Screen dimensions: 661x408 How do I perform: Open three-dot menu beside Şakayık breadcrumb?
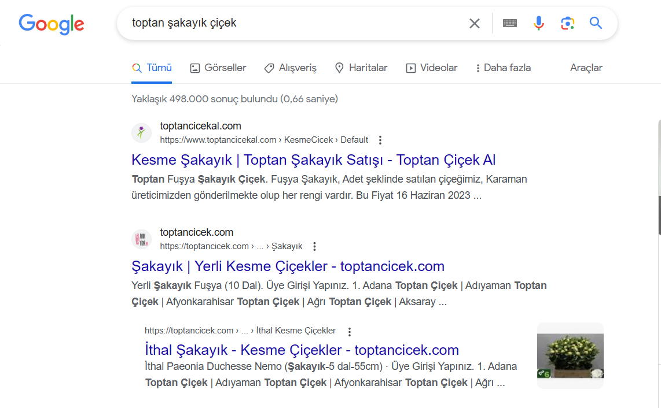(x=314, y=247)
